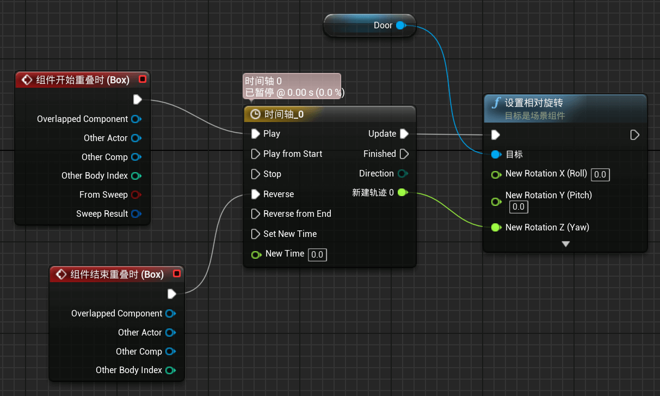660x396 pixels.
Task: Click Overlapped Component pin on 组件开始重叠时 node
Action: click(x=137, y=119)
